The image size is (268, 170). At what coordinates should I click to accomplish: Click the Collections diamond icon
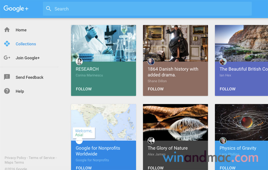(x=7, y=44)
